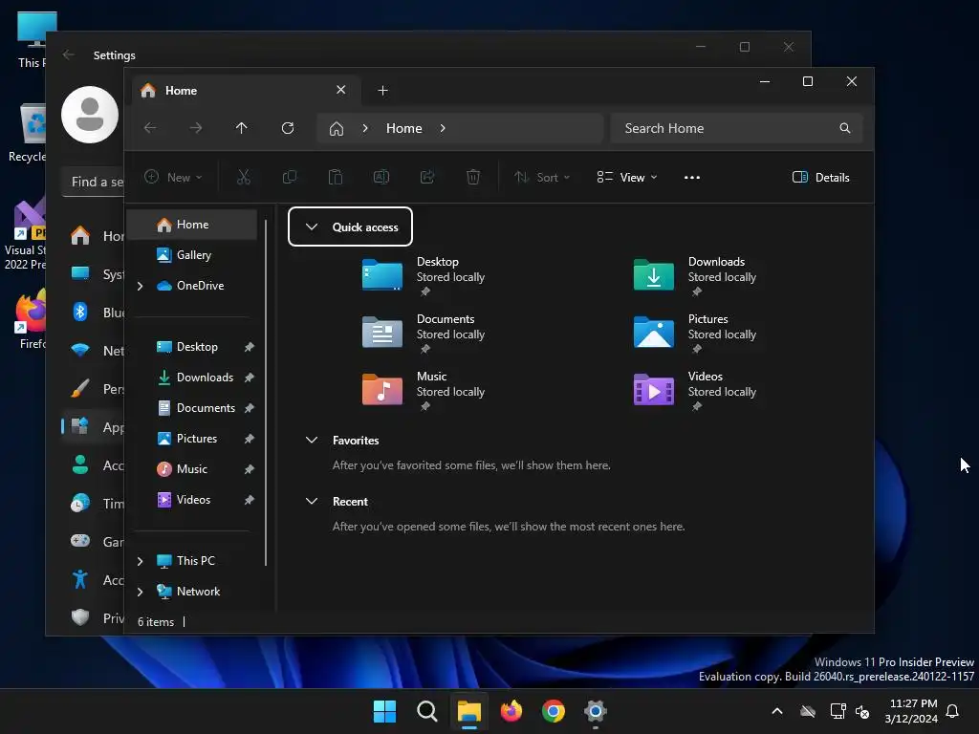The width and height of the screenshot is (979, 734).
Task: Click the back arrow in Settings window
Action: (x=69, y=54)
